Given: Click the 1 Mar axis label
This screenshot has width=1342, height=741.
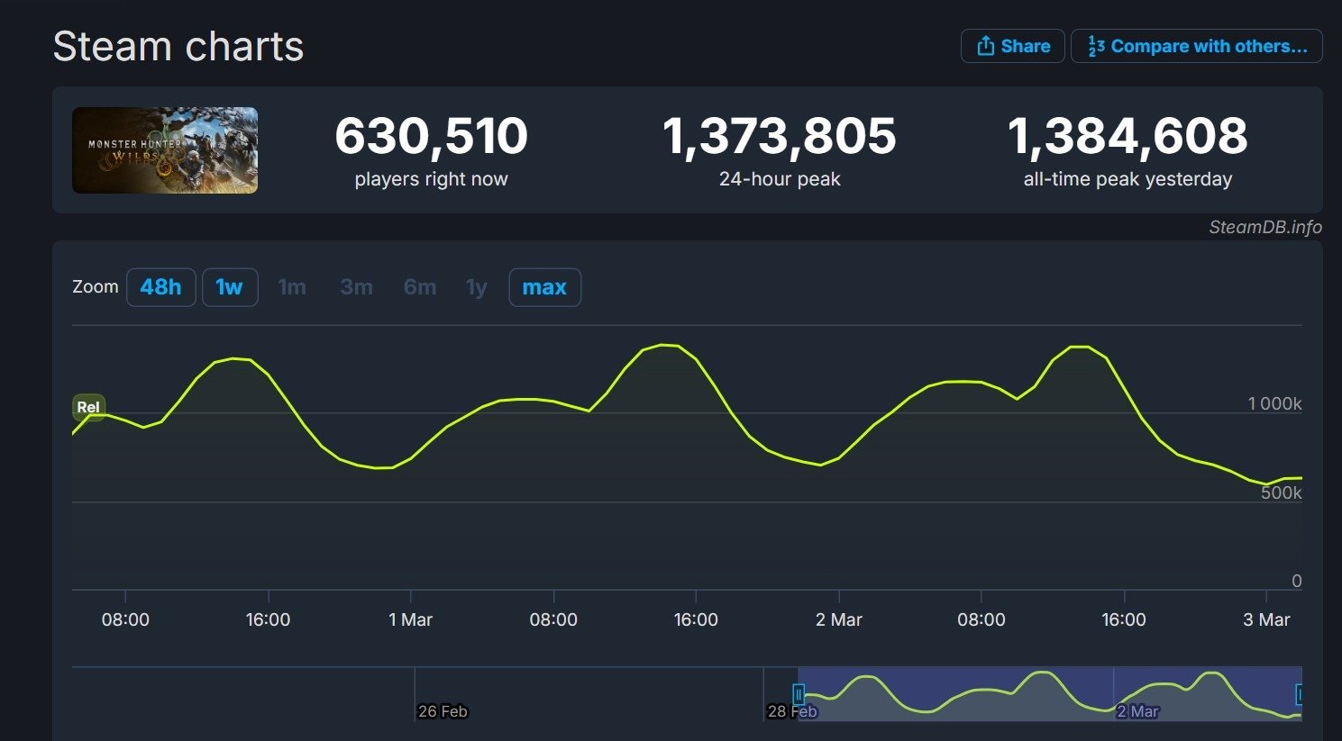Looking at the screenshot, I should [x=410, y=619].
